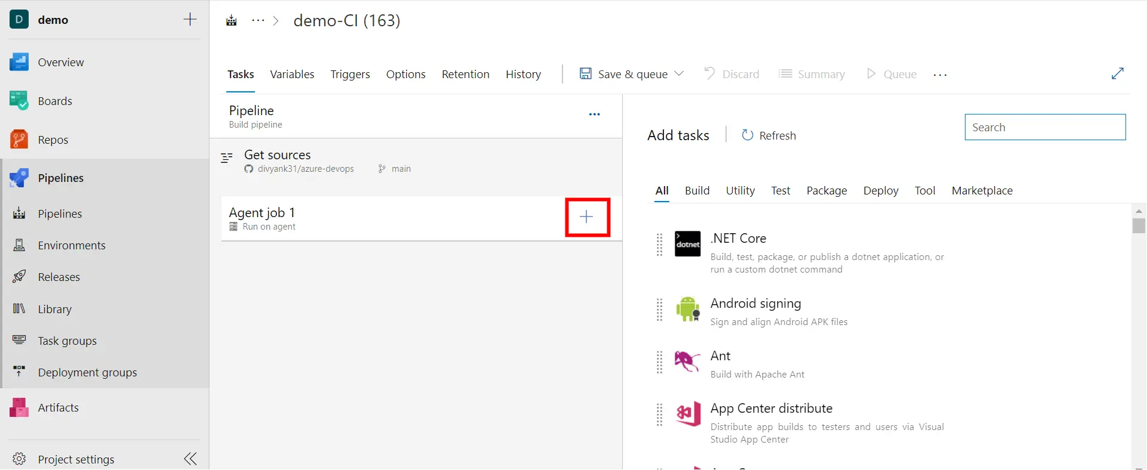This screenshot has width=1147, height=470.
Task: Open the Marketplace task tab
Action: pyautogui.click(x=982, y=191)
